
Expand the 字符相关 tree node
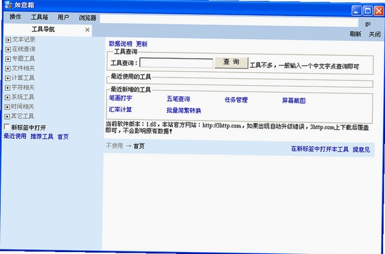tap(8, 88)
